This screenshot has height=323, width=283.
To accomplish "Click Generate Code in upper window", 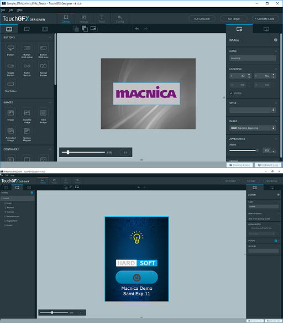I will (265, 19).
